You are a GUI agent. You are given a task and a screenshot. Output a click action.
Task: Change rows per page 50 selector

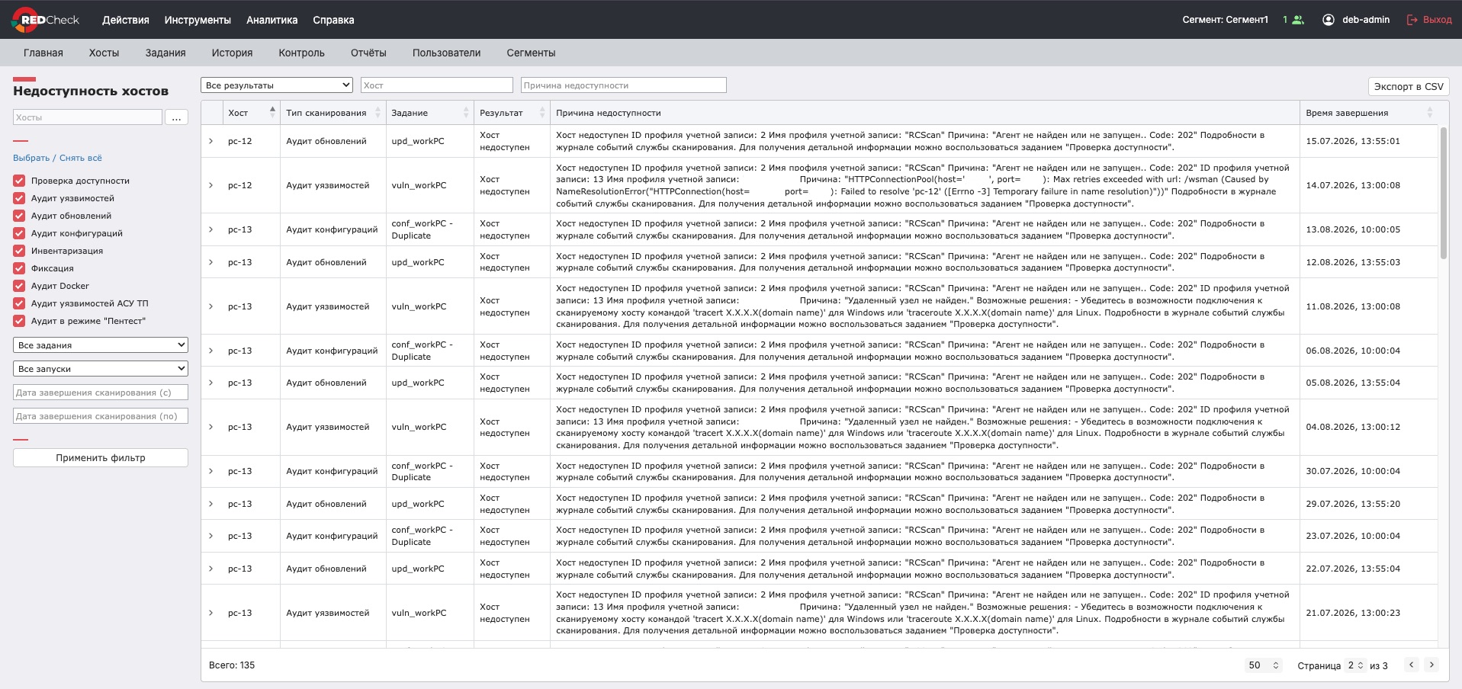coord(1264,665)
